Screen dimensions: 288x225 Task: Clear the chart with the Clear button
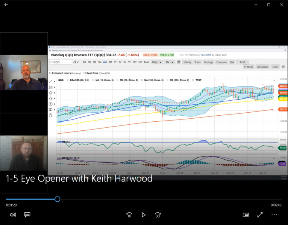click(x=275, y=67)
